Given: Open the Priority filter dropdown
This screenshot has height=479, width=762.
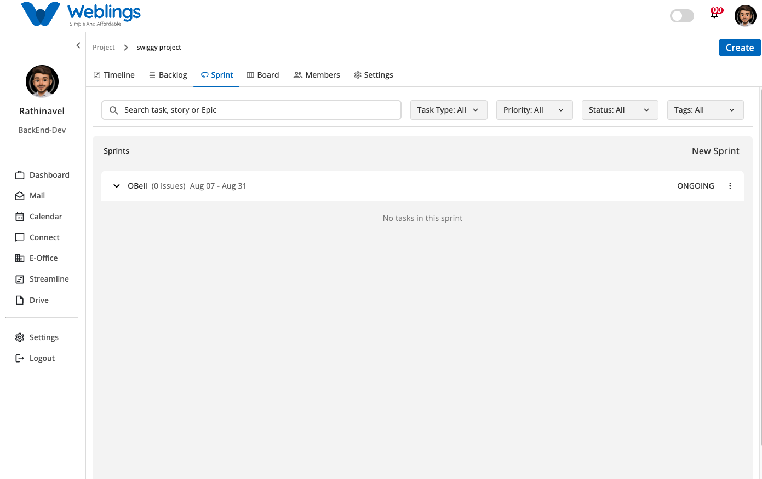Looking at the screenshot, I should click(534, 110).
